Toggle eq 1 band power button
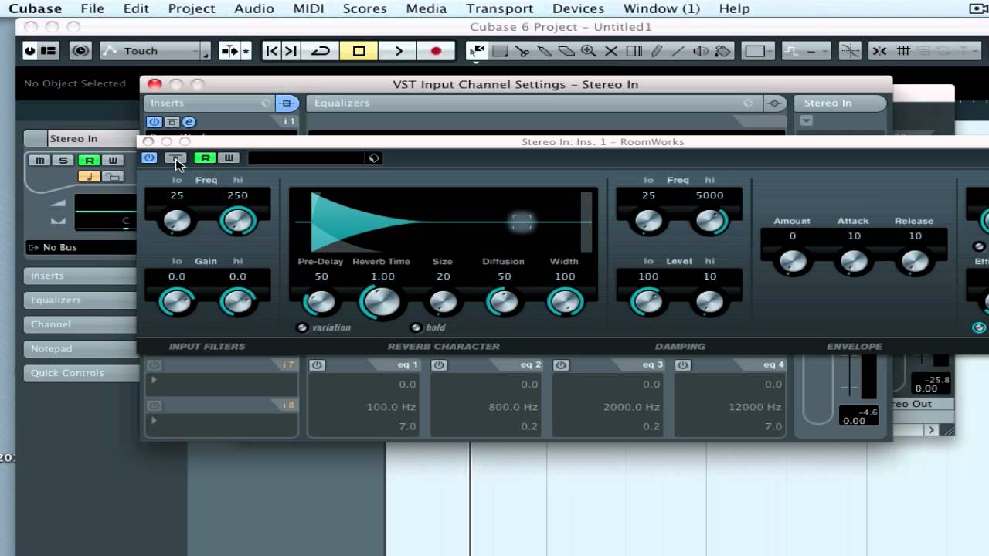Image resolution: width=989 pixels, height=556 pixels. click(317, 364)
